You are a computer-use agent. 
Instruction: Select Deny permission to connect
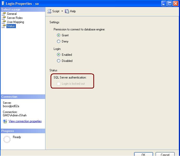[59, 41]
